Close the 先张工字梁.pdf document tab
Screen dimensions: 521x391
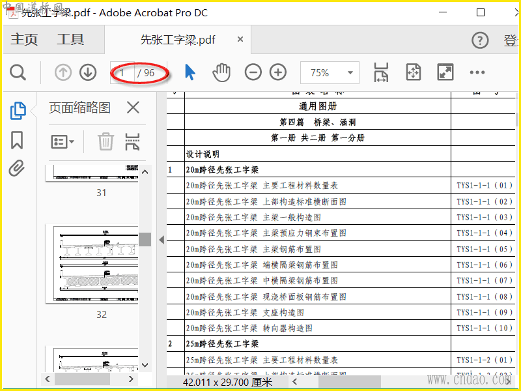[x=240, y=40]
